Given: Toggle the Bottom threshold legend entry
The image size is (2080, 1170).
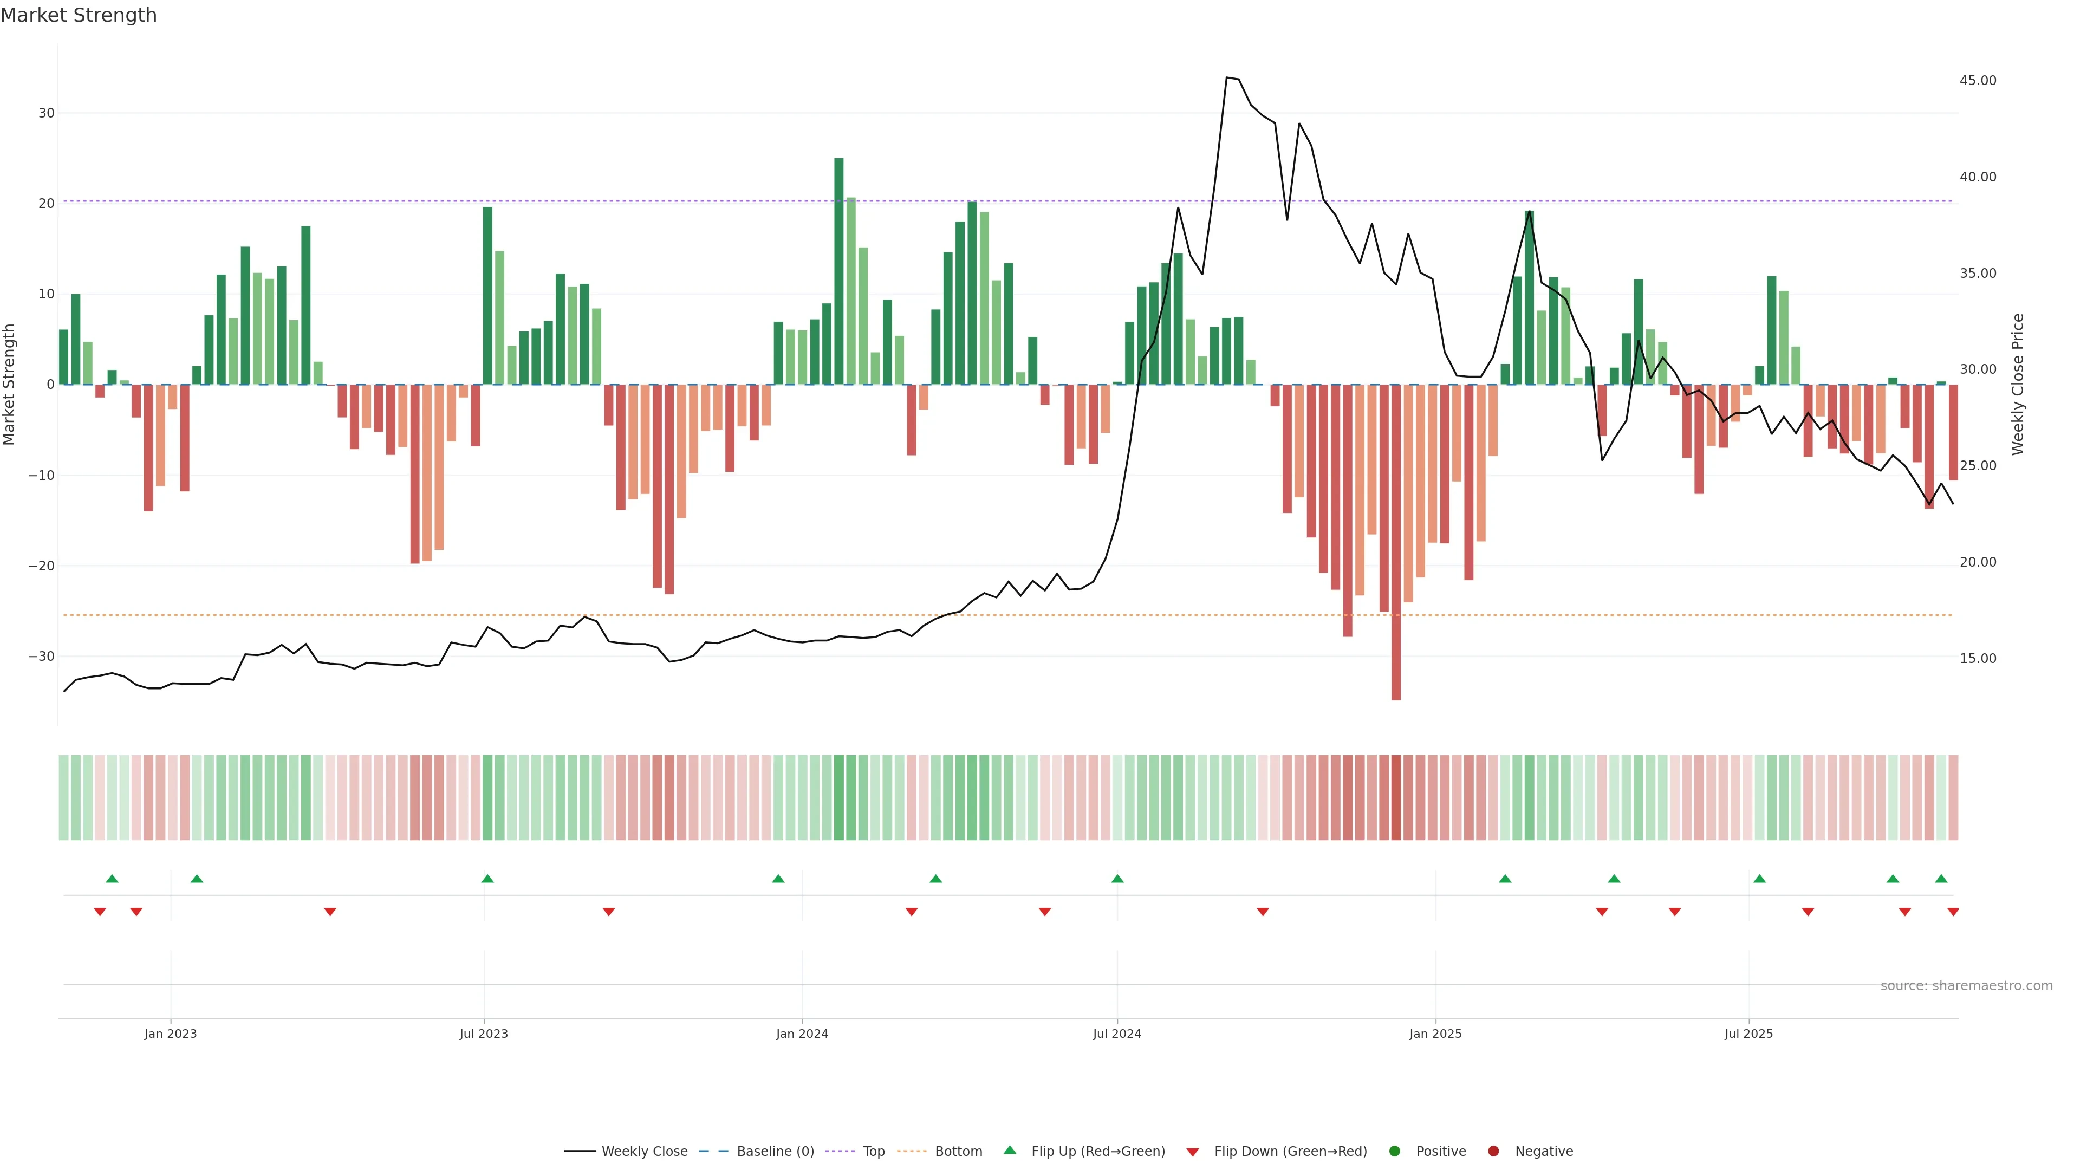Looking at the screenshot, I should (958, 1152).
